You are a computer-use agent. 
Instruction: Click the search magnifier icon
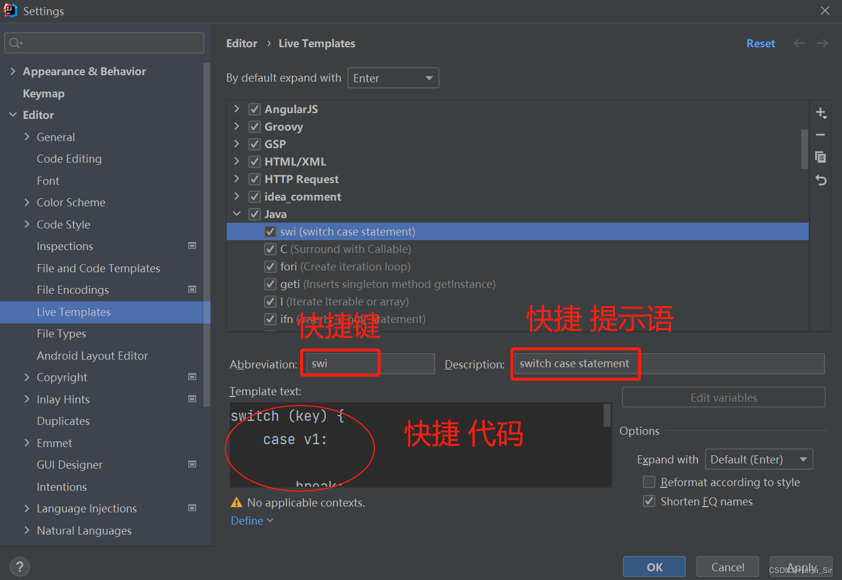click(x=16, y=43)
